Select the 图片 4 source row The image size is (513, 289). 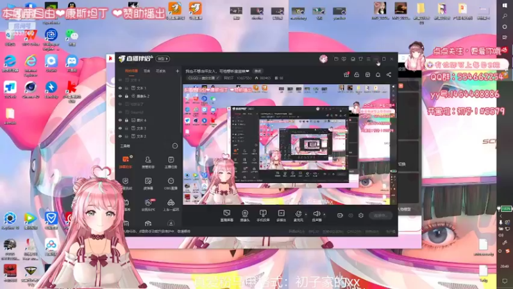[147, 120]
